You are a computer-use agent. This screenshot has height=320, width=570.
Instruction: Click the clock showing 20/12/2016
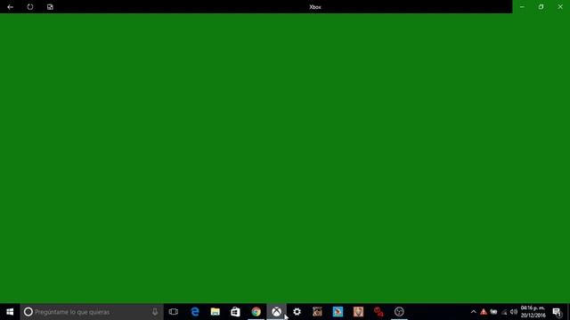click(533, 312)
